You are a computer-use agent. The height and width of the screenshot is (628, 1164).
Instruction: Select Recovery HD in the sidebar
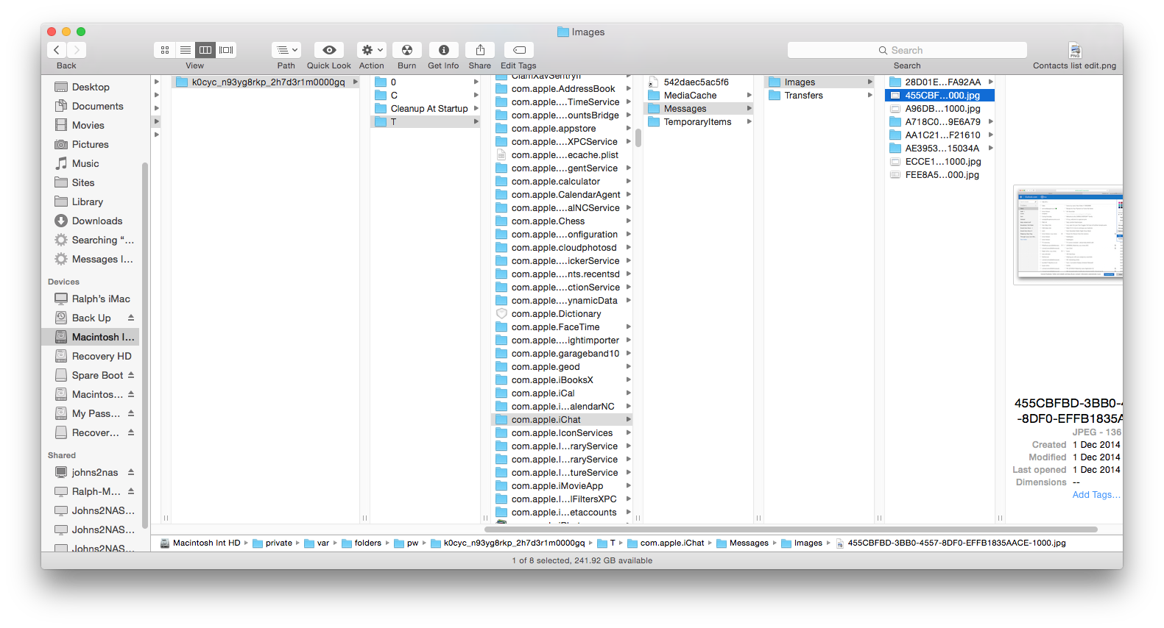coord(102,356)
